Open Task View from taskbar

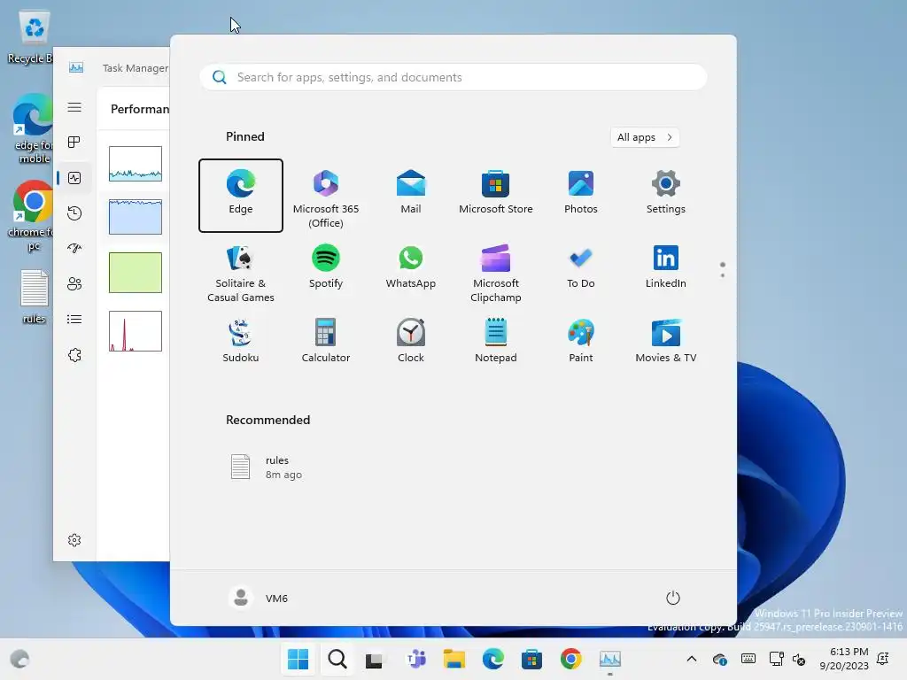click(x=375, y=659)
